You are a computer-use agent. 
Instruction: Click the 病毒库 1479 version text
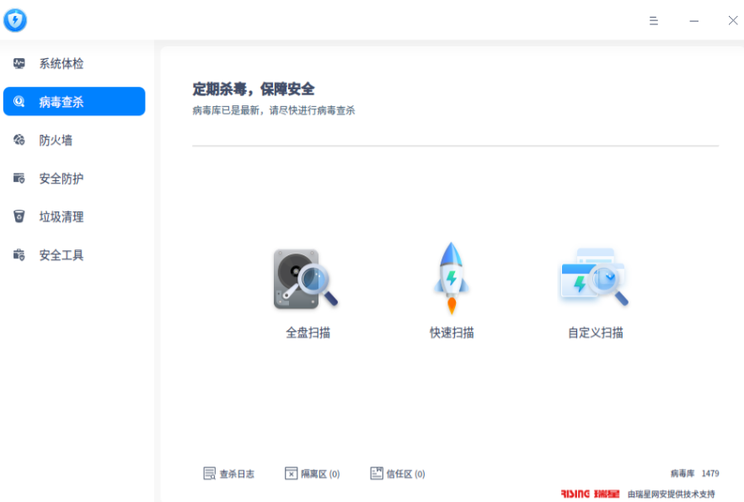(694, 473)
